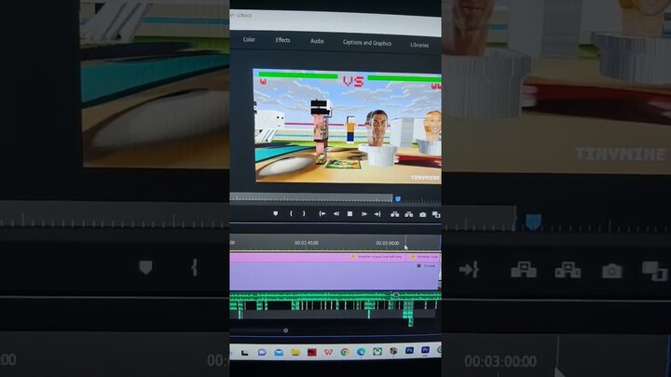Click the Premiere Pro taskbar icon
This screenshot has height=377, width=671.
(x=425, y=350)
